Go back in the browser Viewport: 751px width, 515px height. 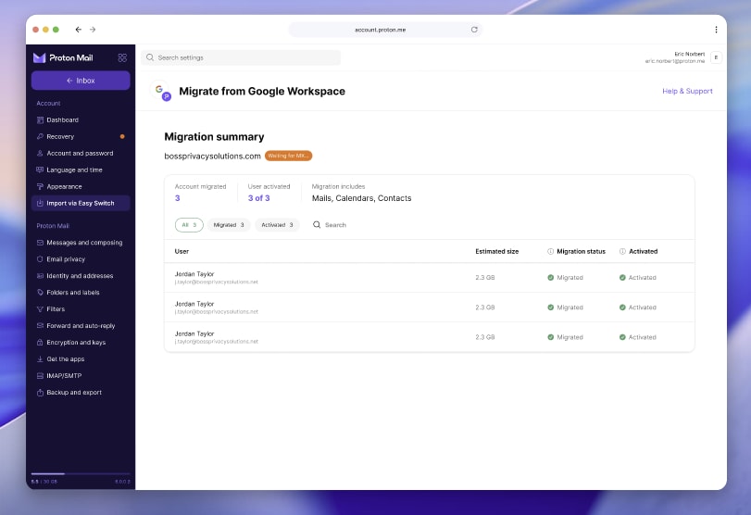78,30
